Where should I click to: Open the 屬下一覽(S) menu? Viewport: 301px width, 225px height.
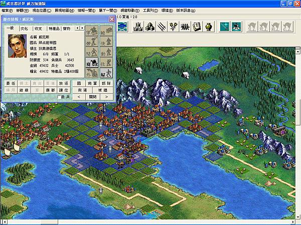click(108, 10)
